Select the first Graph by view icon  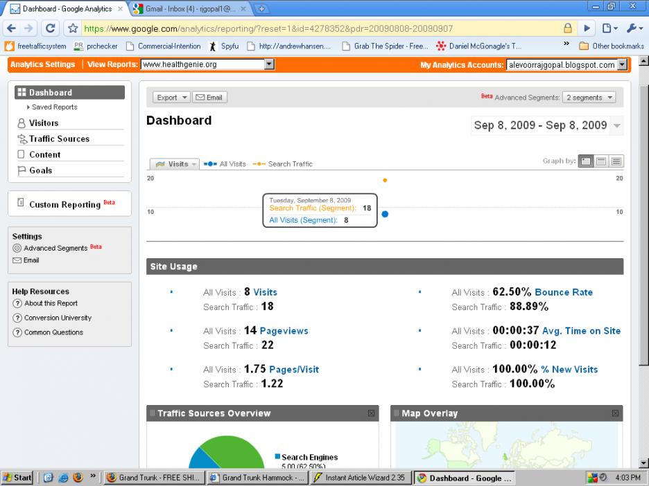tap(586, 161)
